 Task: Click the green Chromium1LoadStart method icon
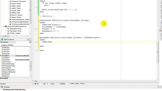pos(10,24)
